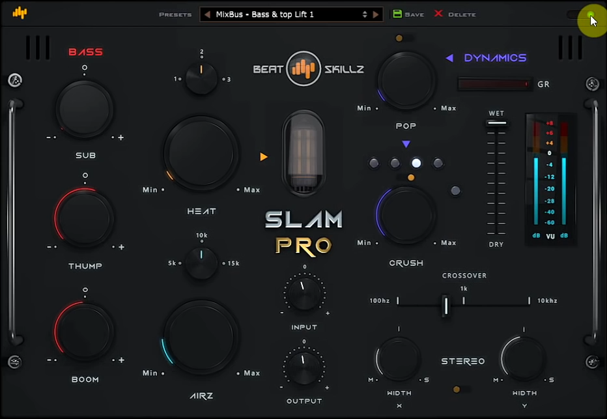Click the 'DRY' label below the mix fader
This screenshot has height=419, width=607.
click(x=496, y=244)
